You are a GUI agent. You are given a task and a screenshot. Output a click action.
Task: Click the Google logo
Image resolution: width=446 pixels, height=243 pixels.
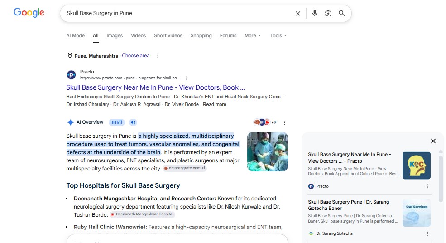29,13
